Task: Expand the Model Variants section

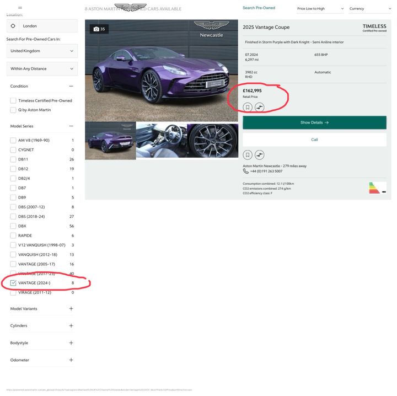Action: 71,309
